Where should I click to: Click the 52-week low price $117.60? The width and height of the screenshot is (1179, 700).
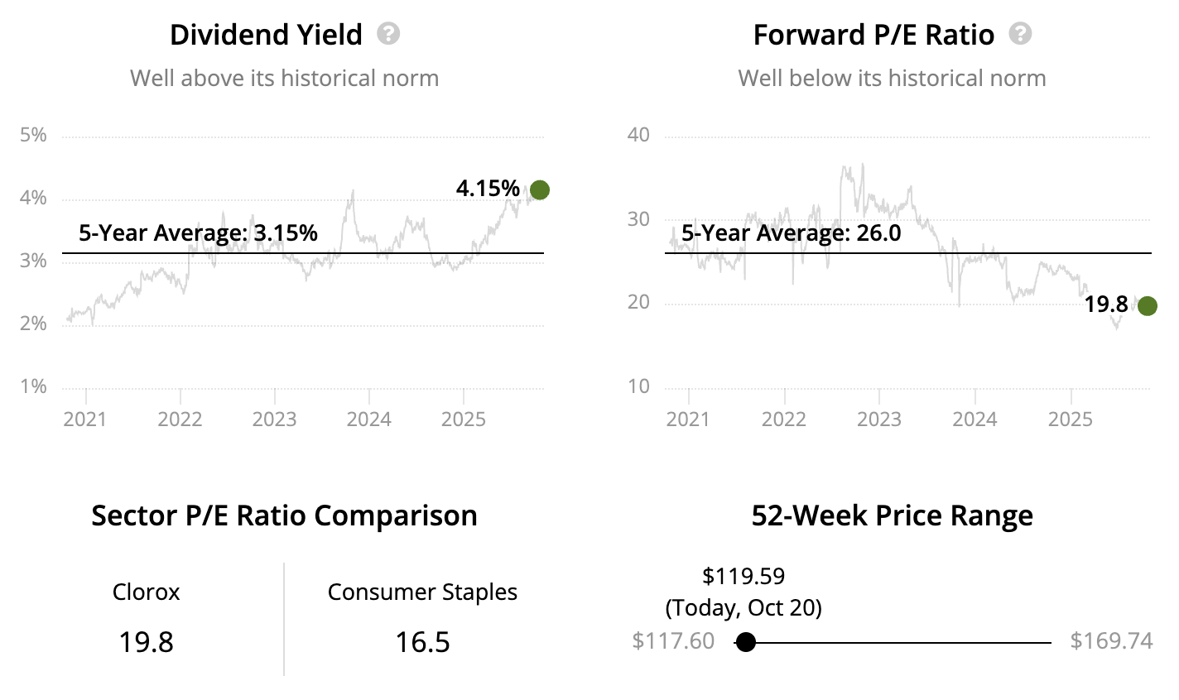(673, 641)
